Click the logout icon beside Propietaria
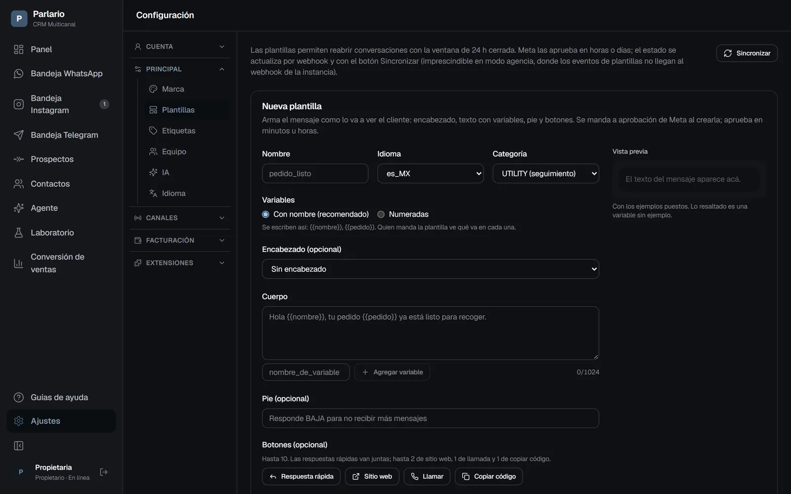 pos(104,472)
